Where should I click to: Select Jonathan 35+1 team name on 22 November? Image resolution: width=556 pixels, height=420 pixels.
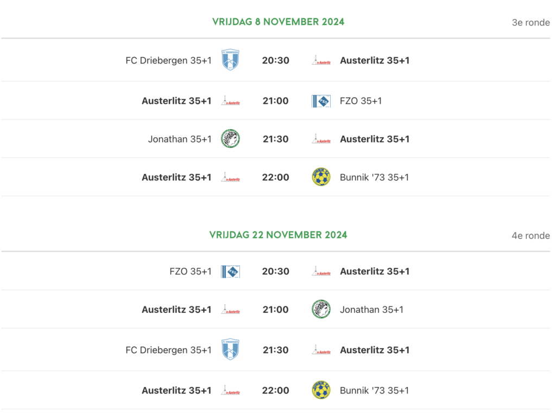[371, 310]
